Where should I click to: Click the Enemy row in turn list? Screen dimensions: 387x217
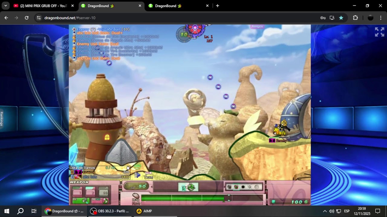[100, 172]
